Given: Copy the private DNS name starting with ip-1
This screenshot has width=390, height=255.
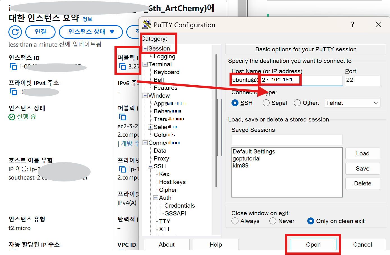Looking at the screenshot, I should coord(123,169).
